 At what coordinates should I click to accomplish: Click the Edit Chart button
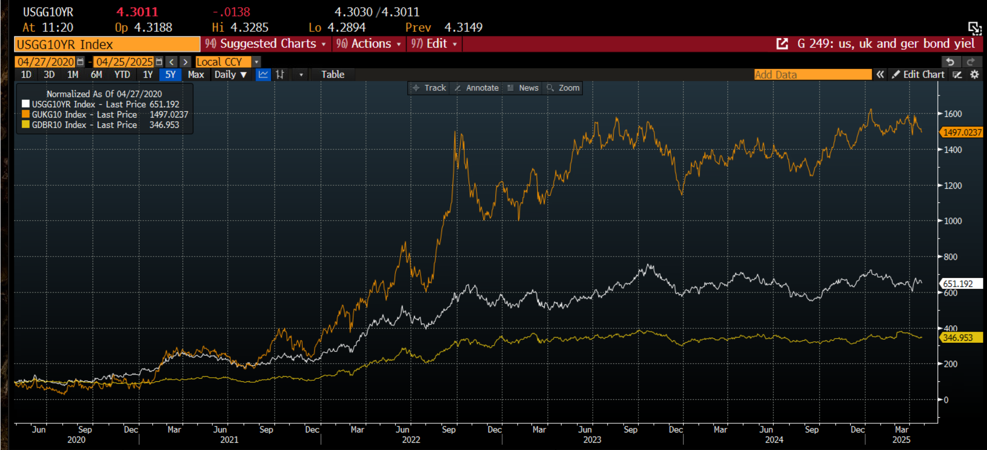click(x=918, y=74)
